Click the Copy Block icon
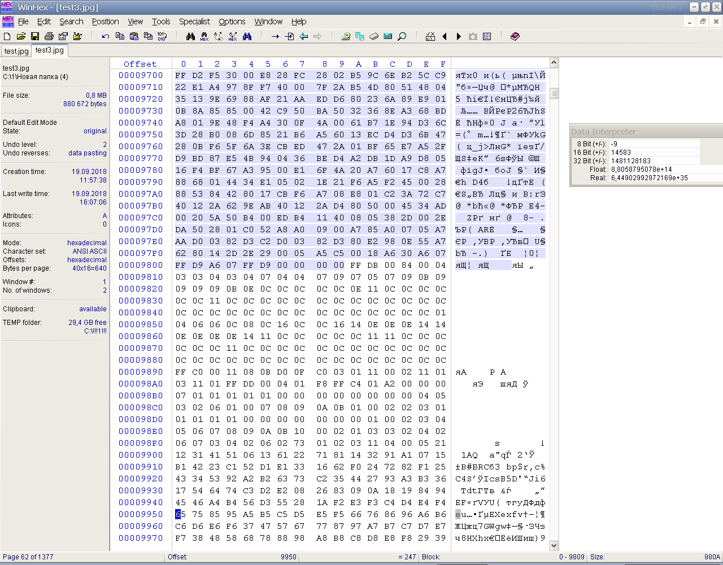Screen dimensions: 723x565 (x=120, y=36)
